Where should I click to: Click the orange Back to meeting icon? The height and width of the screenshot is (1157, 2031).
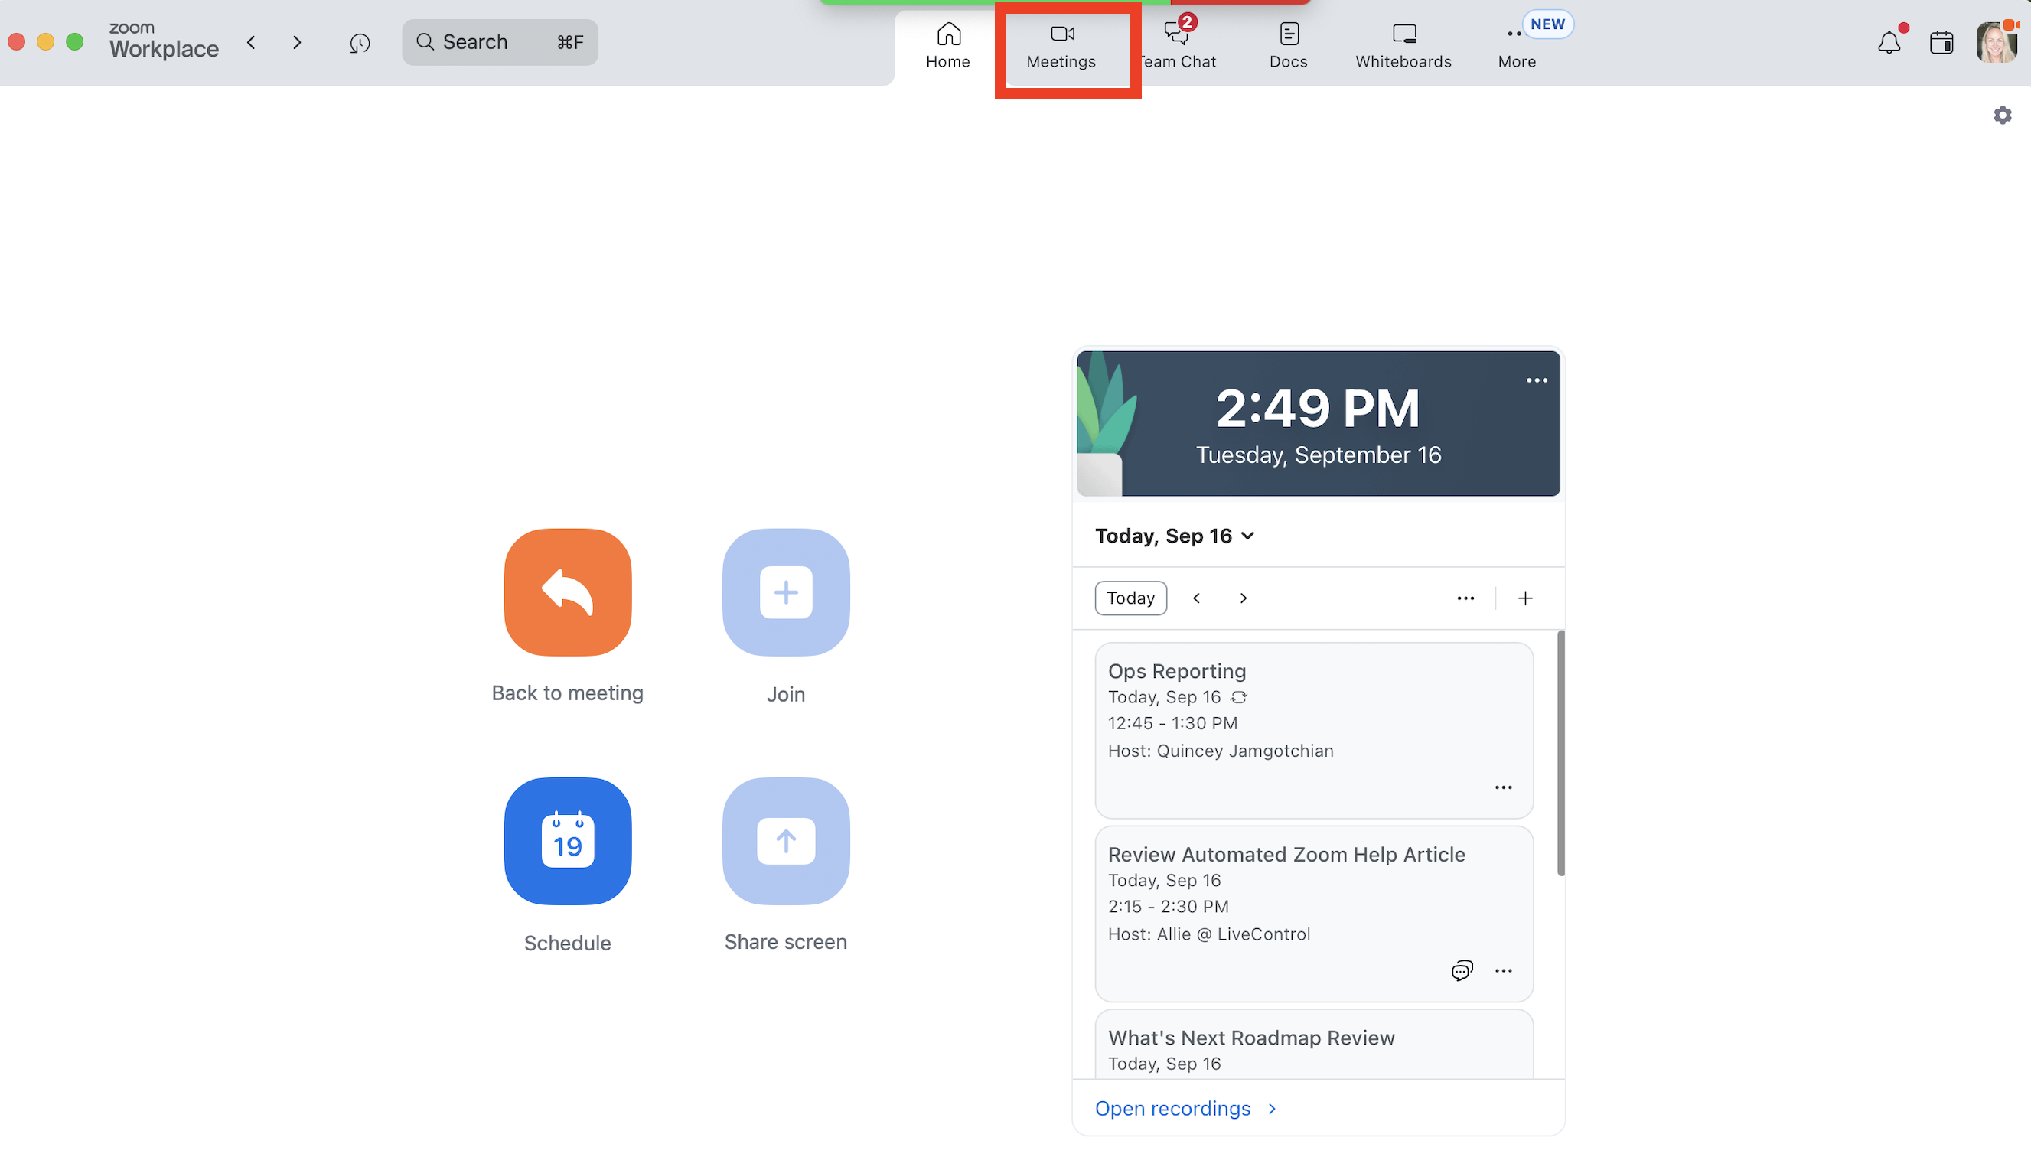(567, 592)
